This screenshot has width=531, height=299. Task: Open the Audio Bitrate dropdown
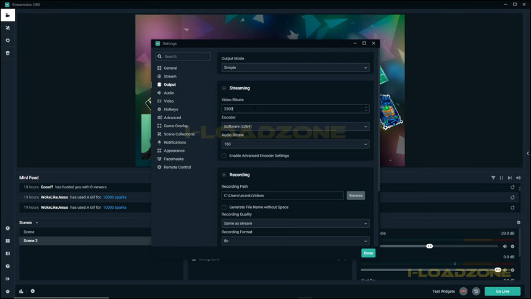click(x=295, y=144)
